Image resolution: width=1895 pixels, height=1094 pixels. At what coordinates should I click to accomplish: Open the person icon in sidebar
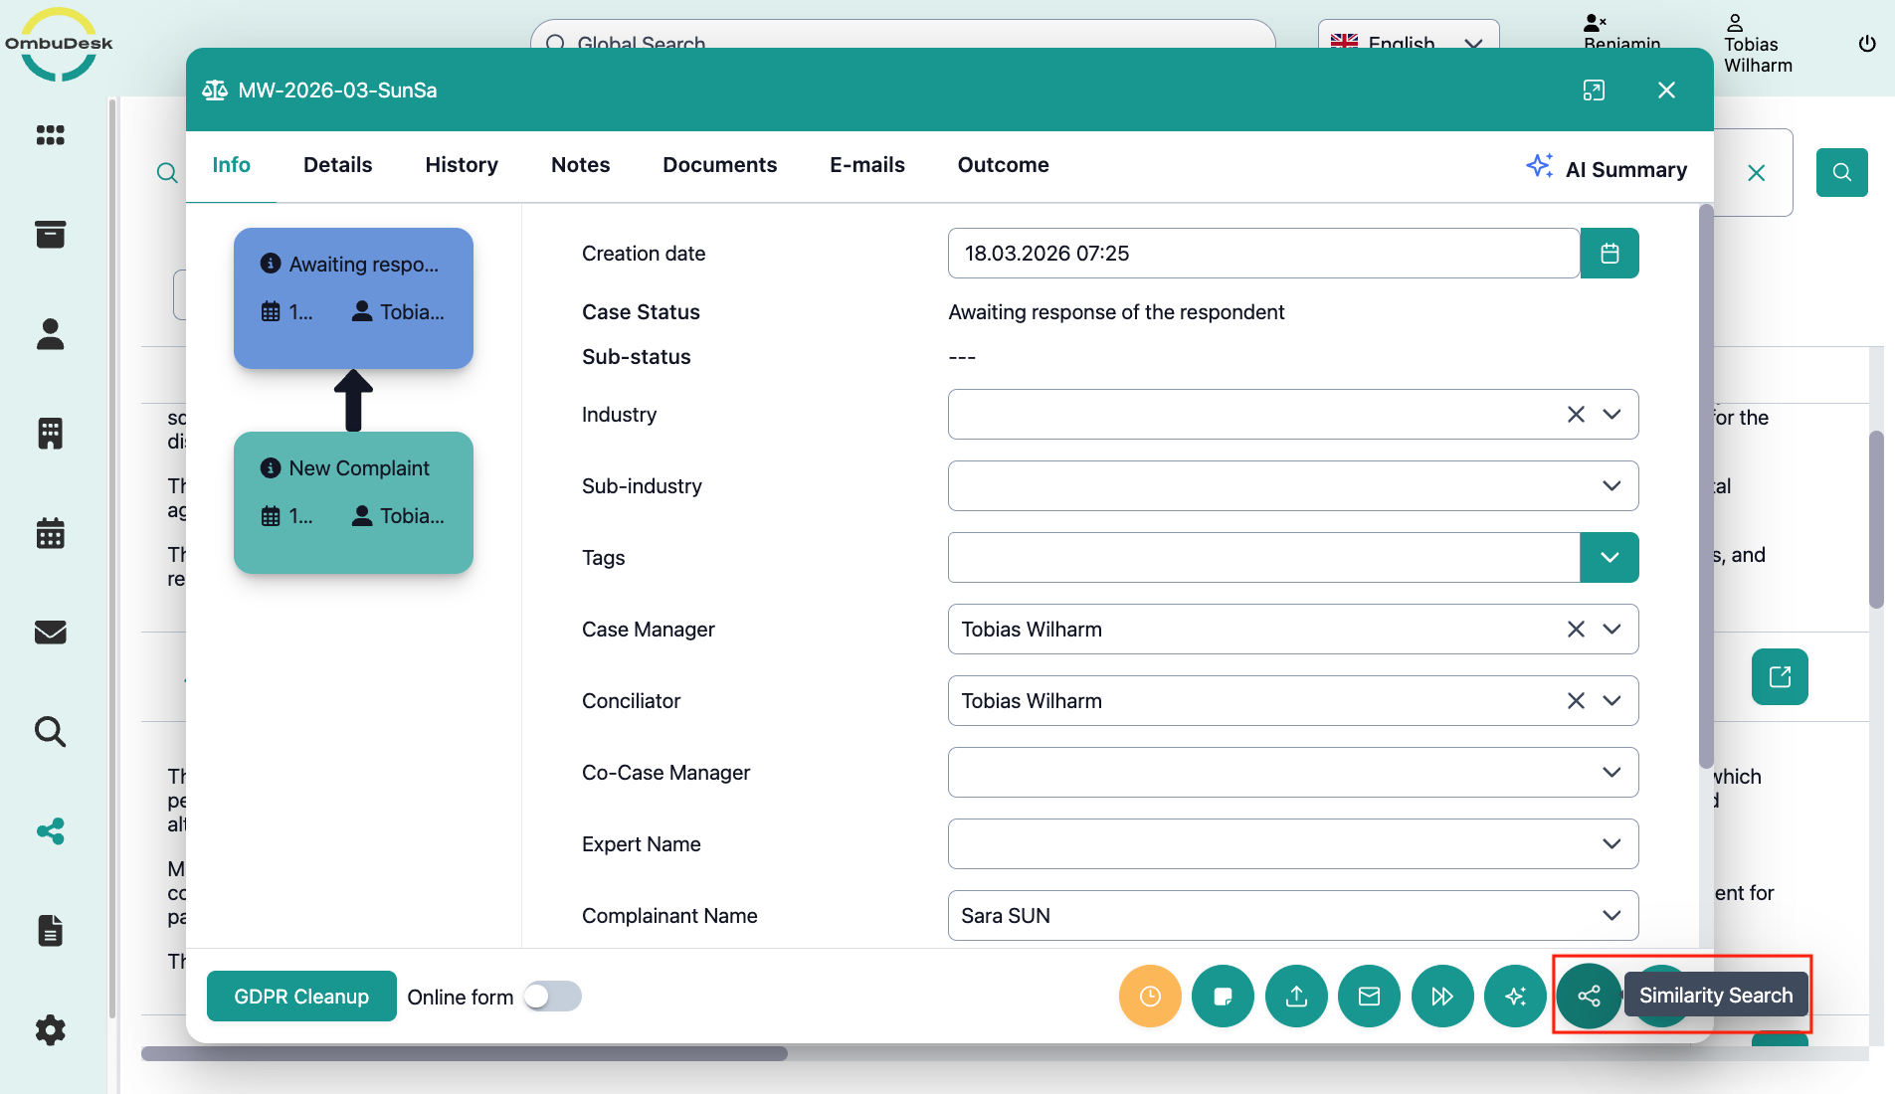50,334
